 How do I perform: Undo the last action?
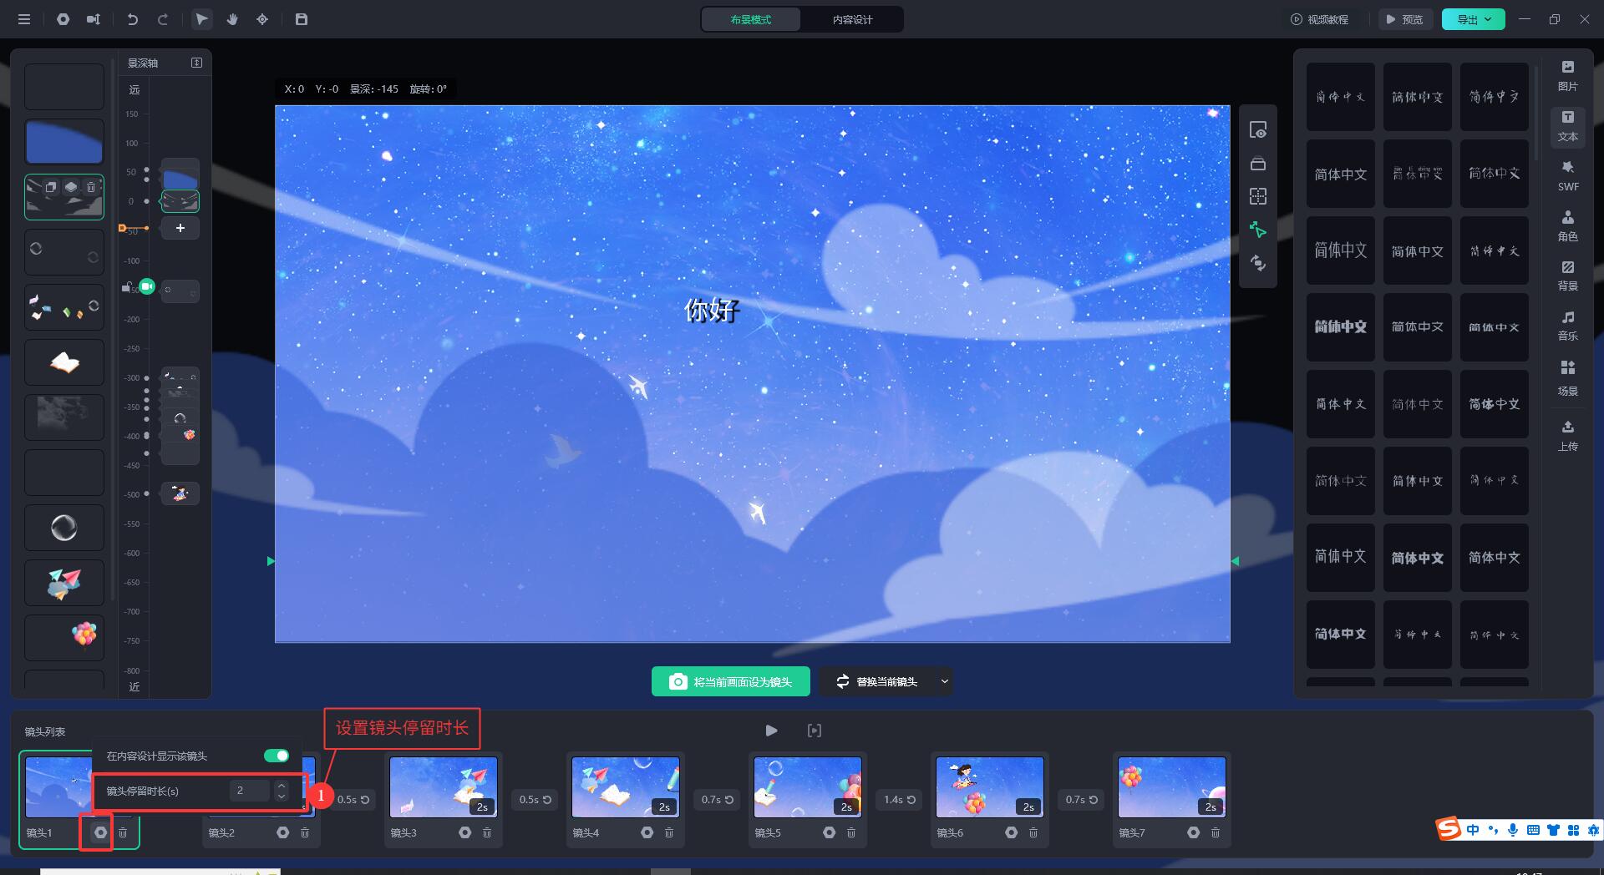(132, 19)
